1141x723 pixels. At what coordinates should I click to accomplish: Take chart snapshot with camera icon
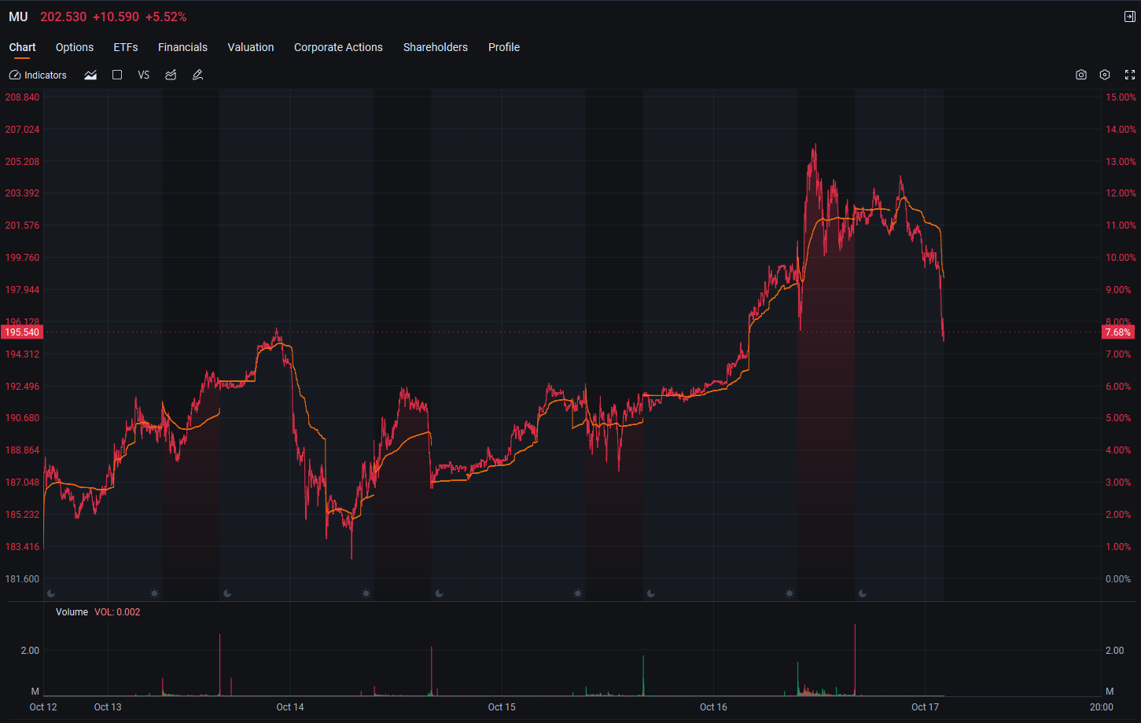point(1081,75)
